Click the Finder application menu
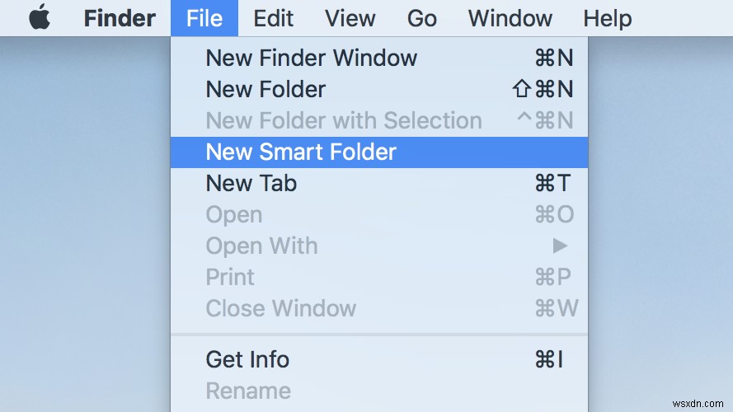Screen dimensions: 733x412 click(119, 18)
